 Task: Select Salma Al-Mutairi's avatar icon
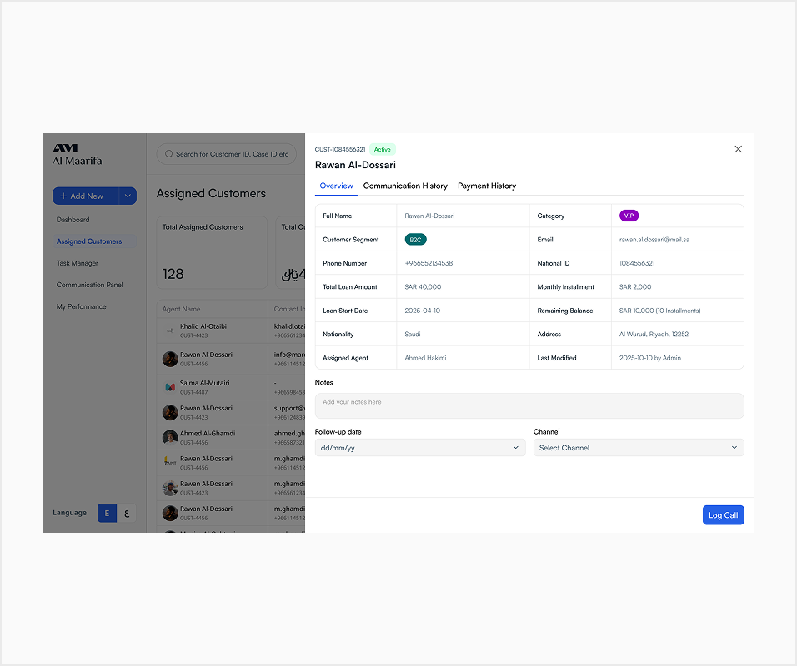(169, 386)
